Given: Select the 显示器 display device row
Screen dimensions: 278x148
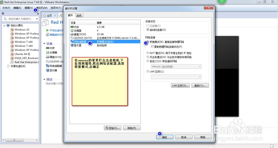Looking at the screenshot, I should click(105, 45).
